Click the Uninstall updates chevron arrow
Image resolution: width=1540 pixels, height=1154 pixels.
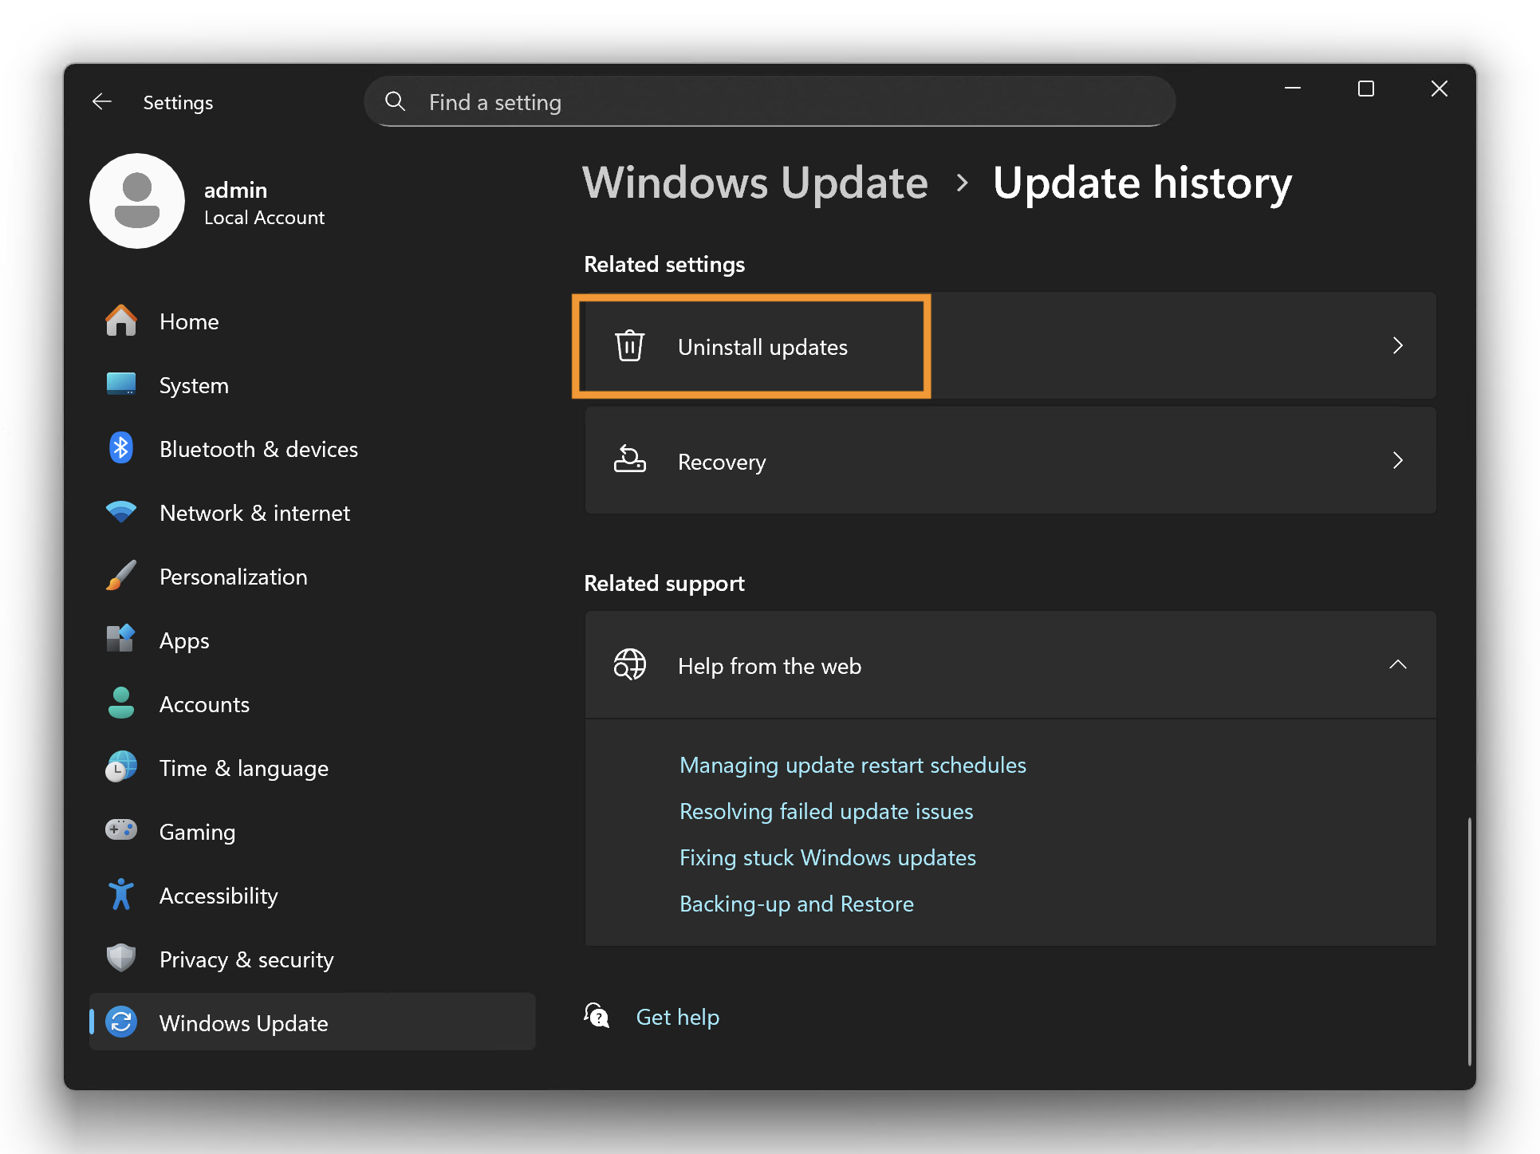pyautogui.click(x=1397, y=346)
